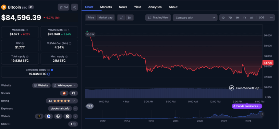279x129 pixels.
Task: Open the Bitcoin Website link
Action: coord(41,85)
